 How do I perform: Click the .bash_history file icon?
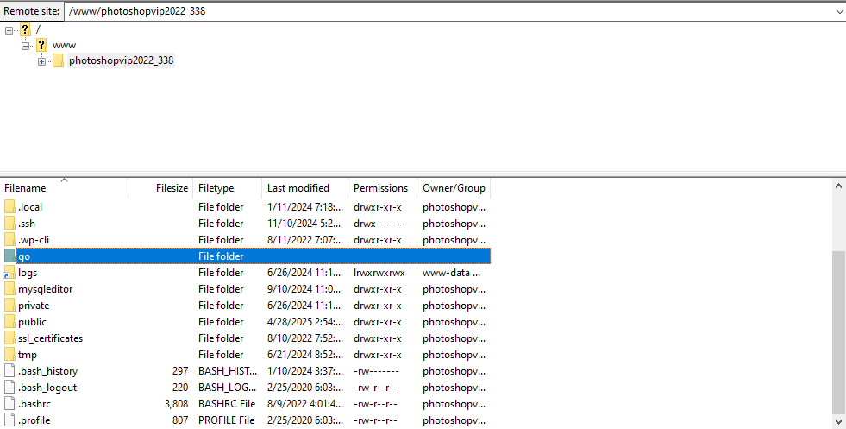(9, 371)
